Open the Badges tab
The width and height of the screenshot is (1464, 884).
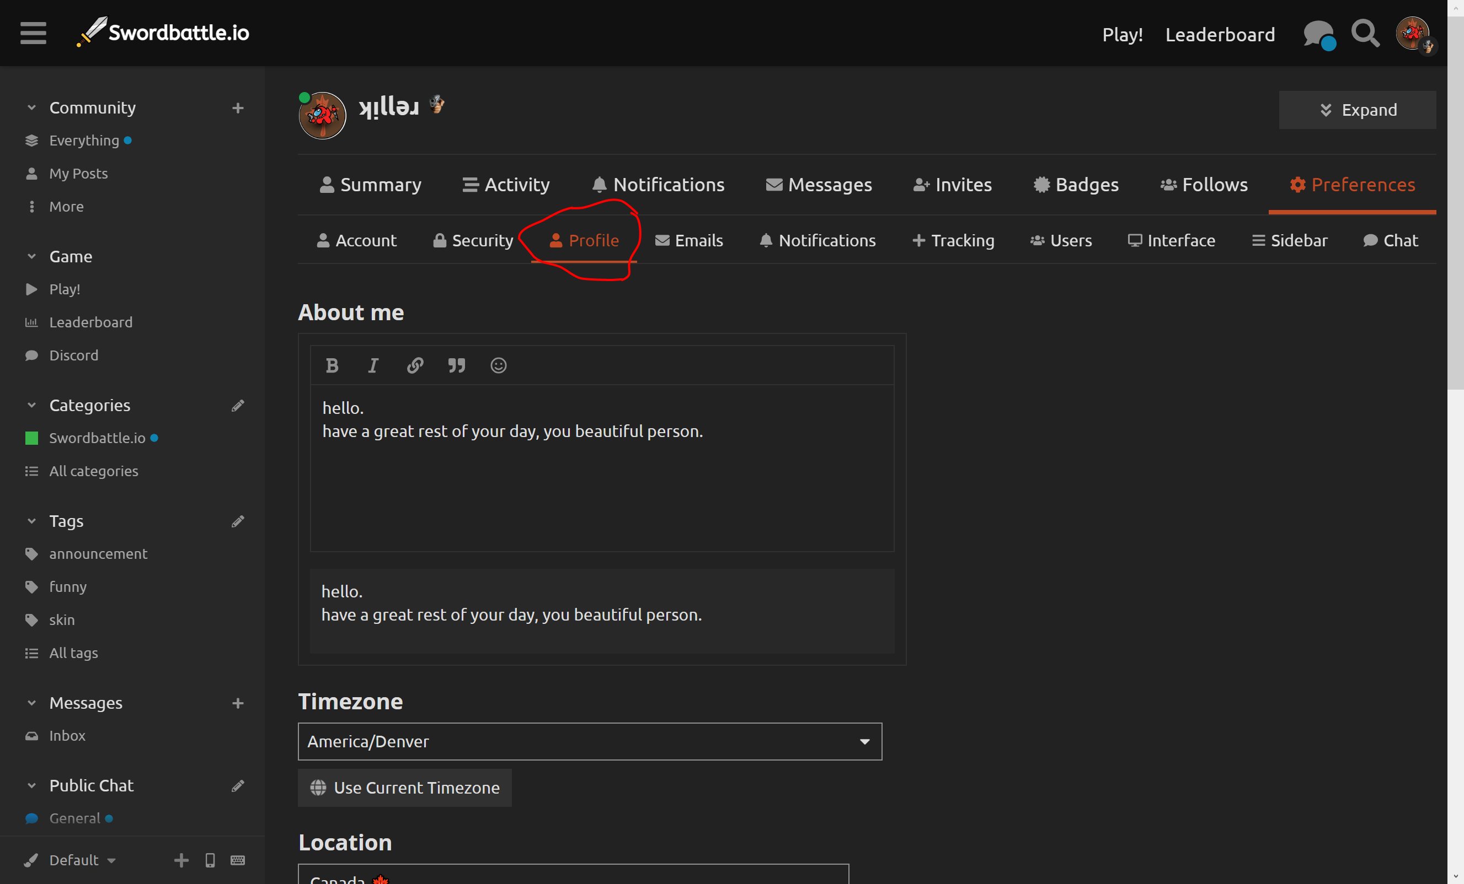coord(1076,185)
